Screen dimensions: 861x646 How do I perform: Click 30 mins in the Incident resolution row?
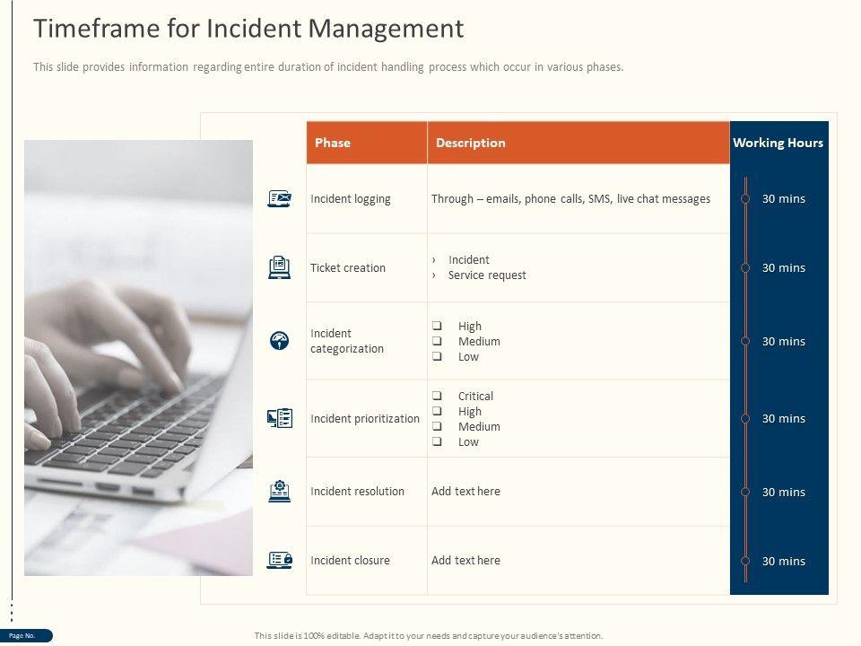(x=784, y=493)
